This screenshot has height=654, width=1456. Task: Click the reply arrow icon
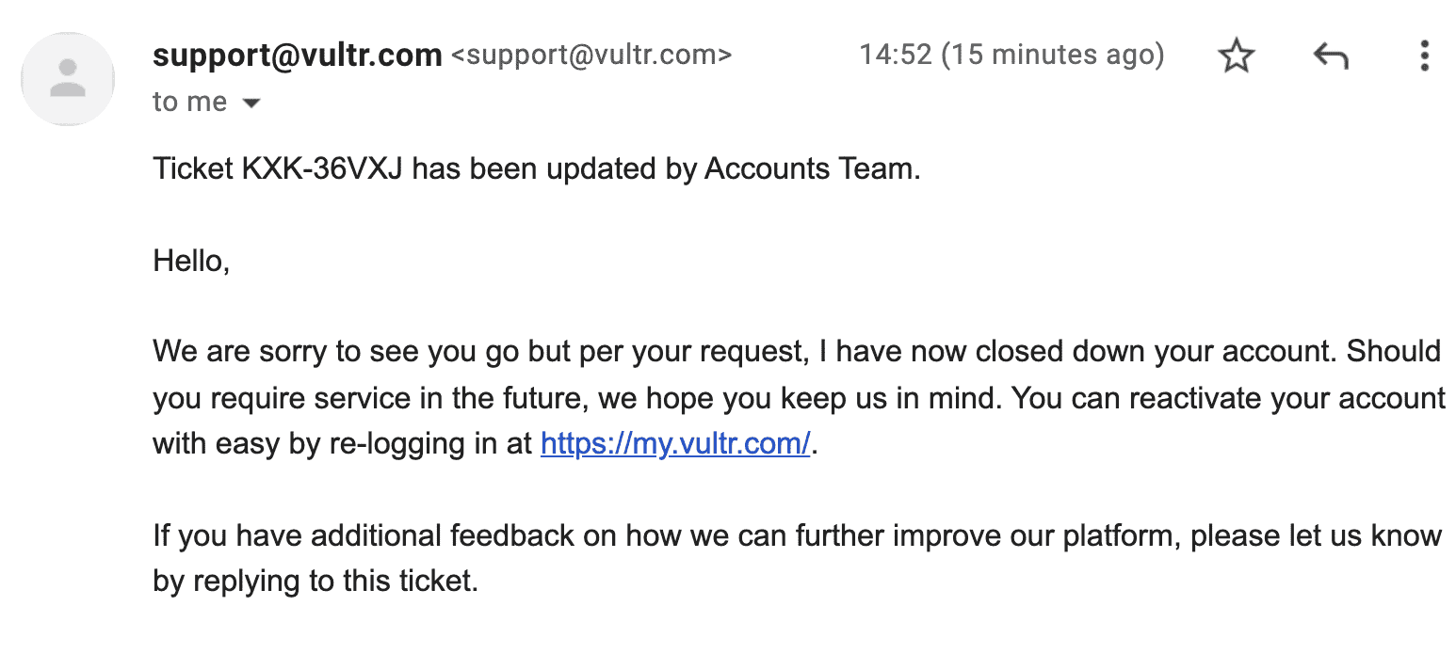pyautogui.click(x=1330, y=56)
